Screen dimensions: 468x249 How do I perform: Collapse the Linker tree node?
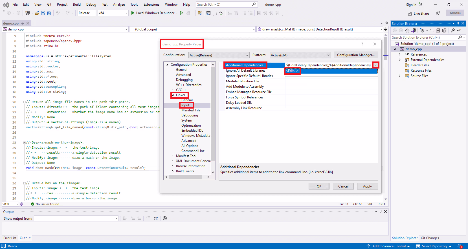[x=173, y=95]
